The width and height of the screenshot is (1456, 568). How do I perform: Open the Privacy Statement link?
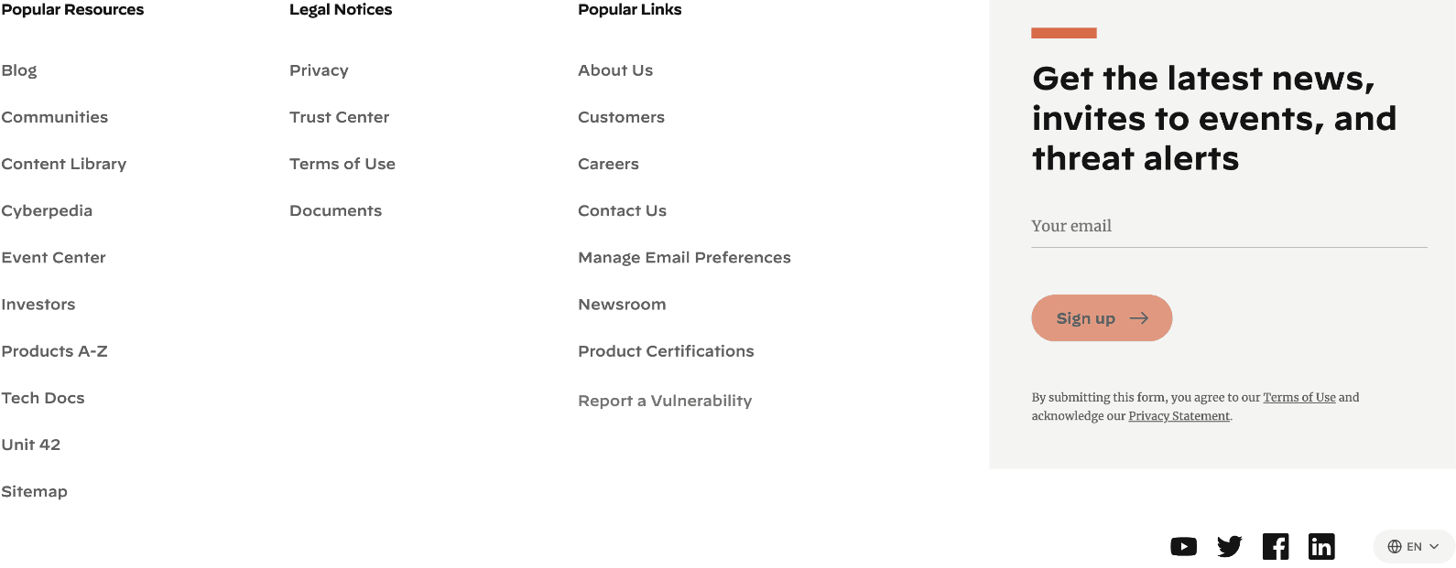coord(1179,415)
